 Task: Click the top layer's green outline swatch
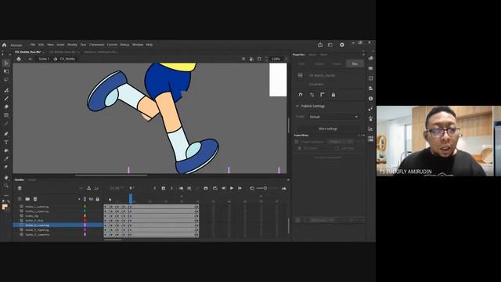pos(85,207)
